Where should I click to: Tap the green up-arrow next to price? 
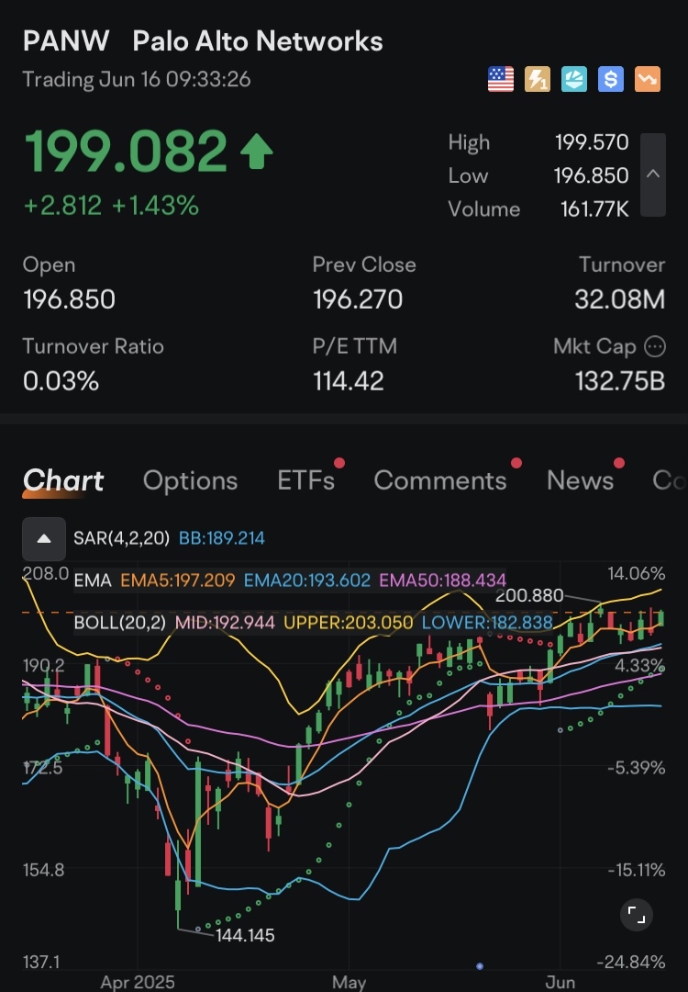click(257, 152)
